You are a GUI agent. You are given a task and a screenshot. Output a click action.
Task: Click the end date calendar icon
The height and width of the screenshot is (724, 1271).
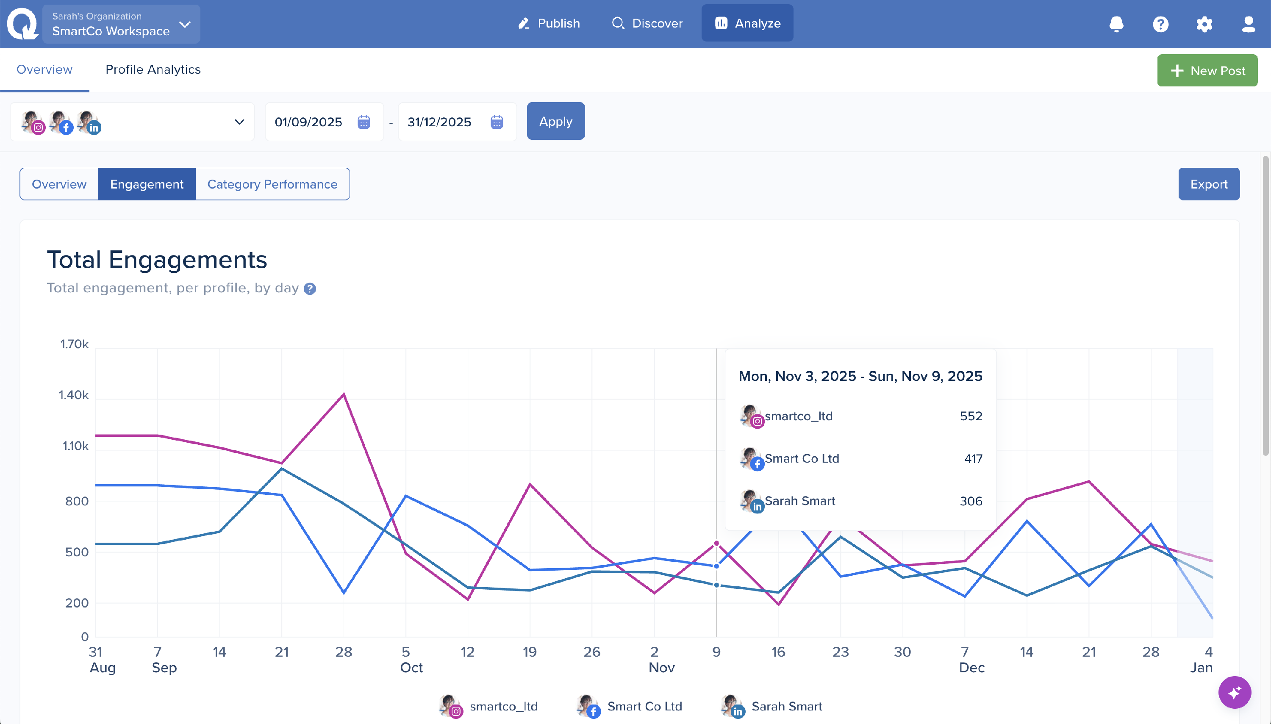coord(496,122)
